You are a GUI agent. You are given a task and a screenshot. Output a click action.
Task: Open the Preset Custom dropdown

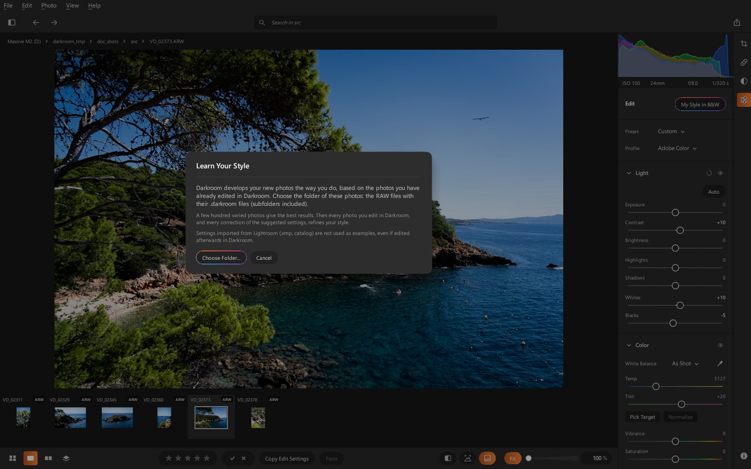click(671, 131)
